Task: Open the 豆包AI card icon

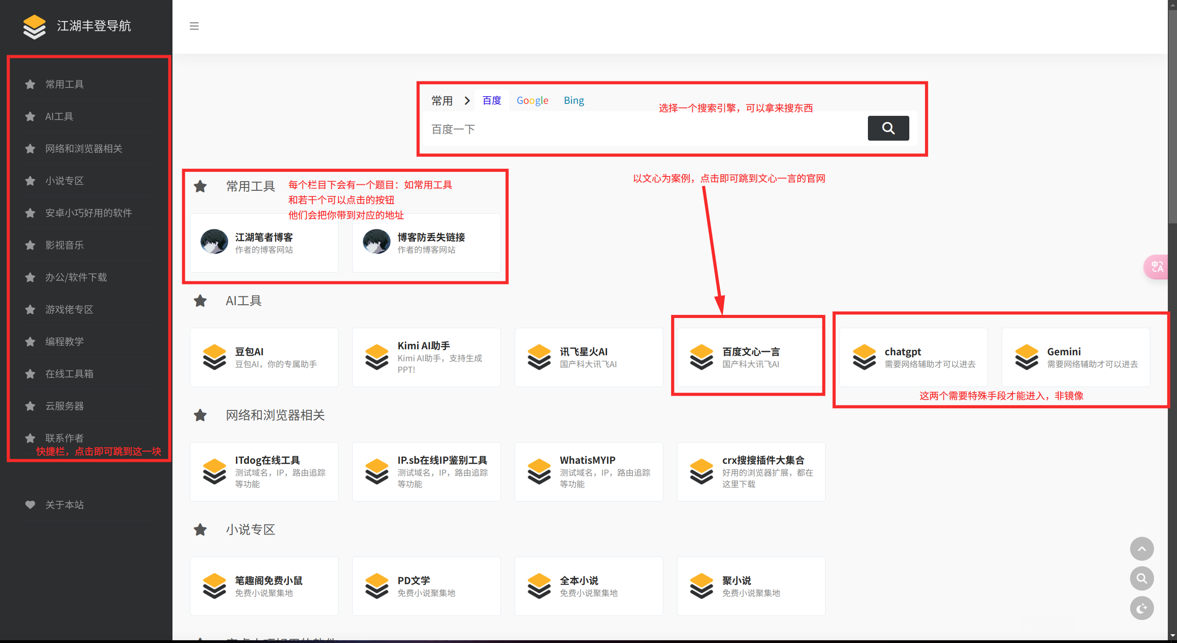Action: tap(214, 357)
